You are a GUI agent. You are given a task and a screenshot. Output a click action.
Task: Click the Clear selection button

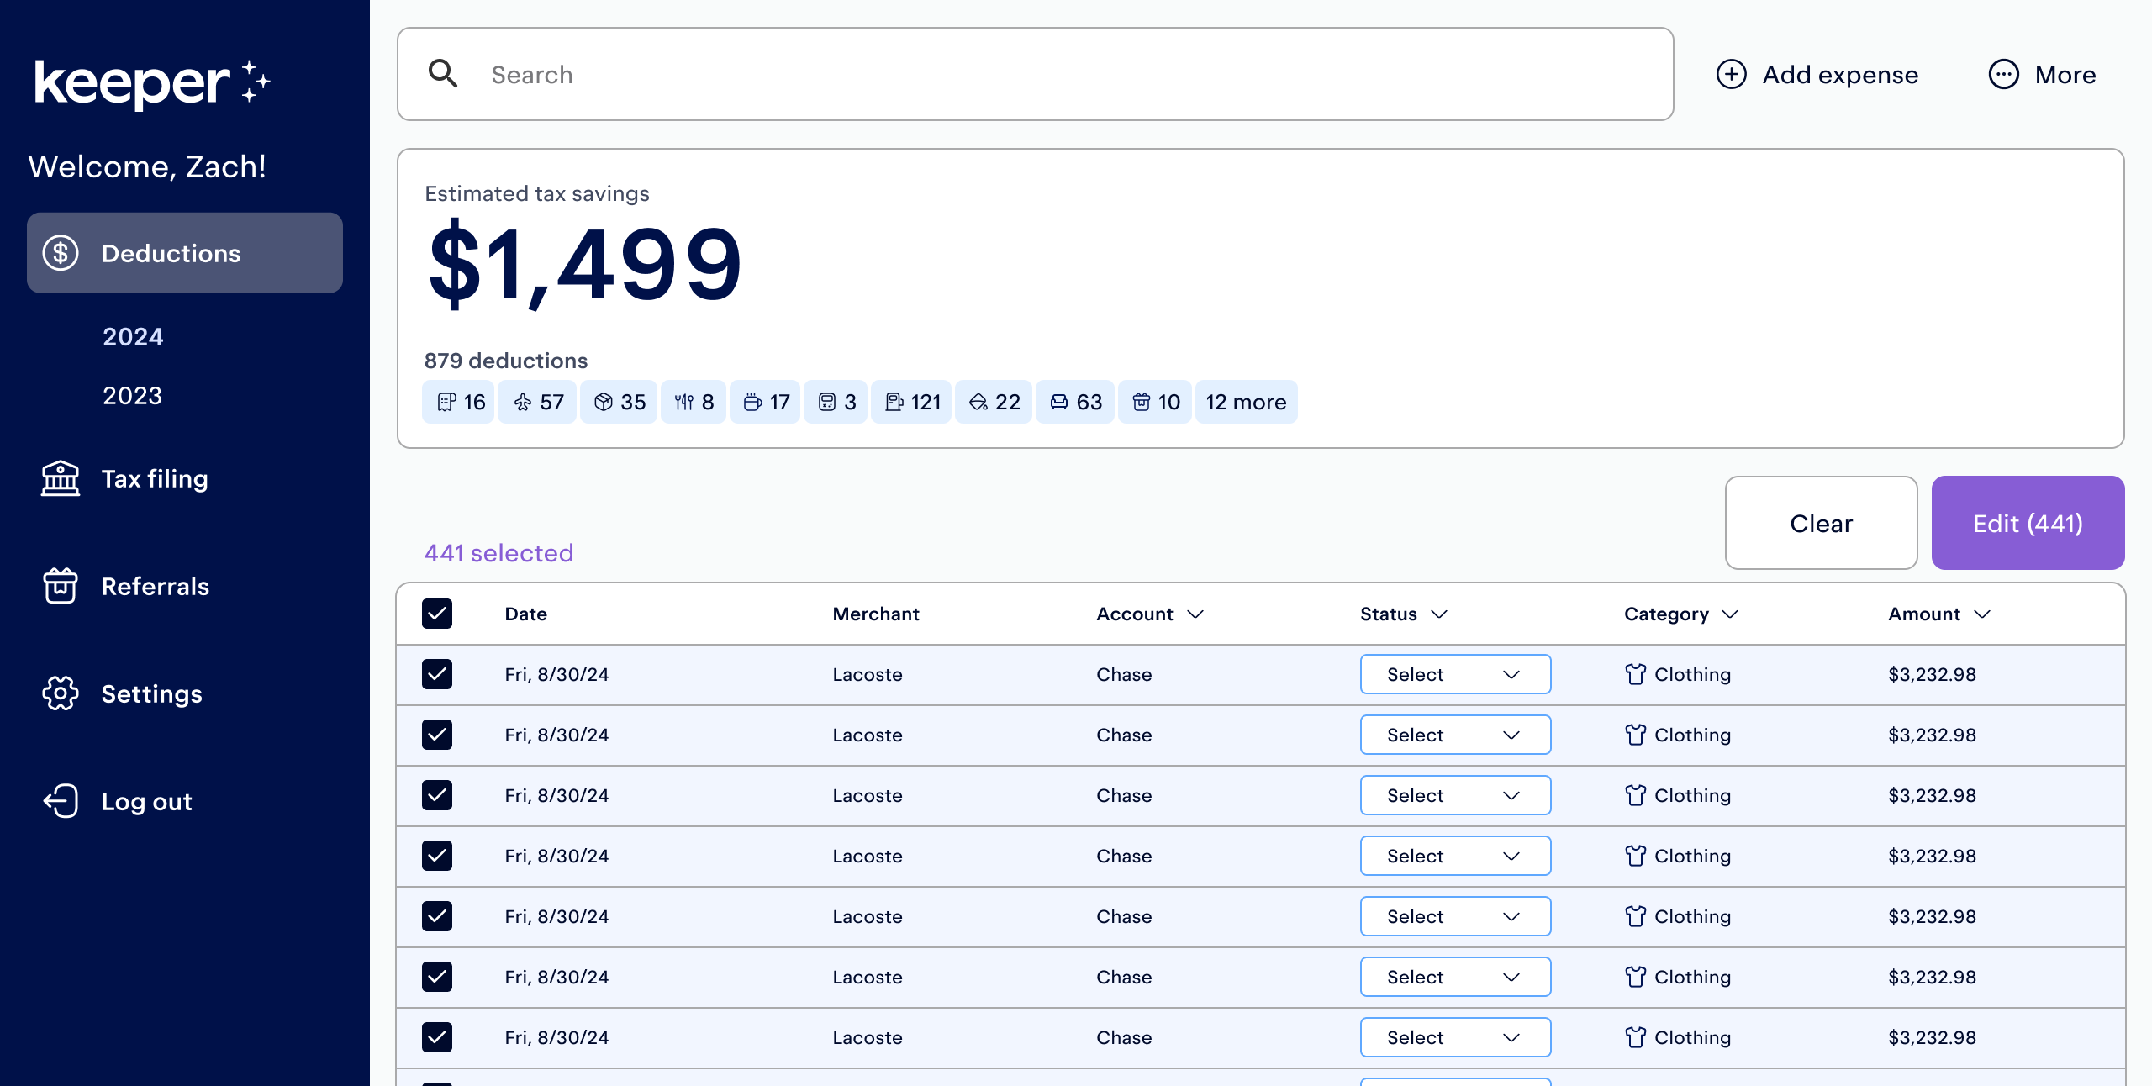(x=1821, y=523)
